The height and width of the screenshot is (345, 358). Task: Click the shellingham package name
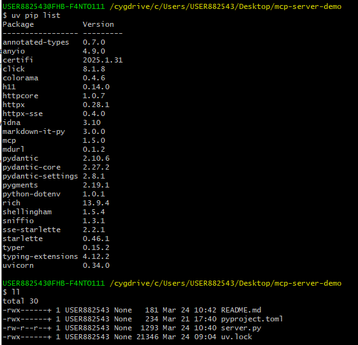27,212
